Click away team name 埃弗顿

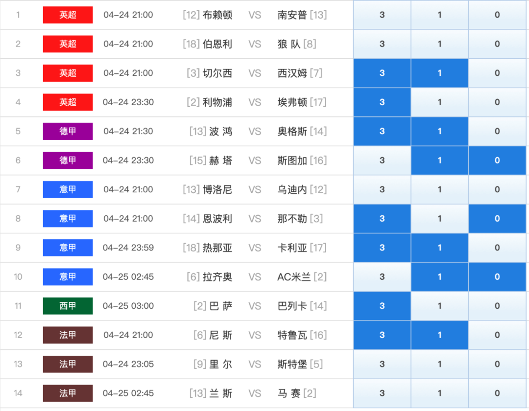tap(292, 102)
